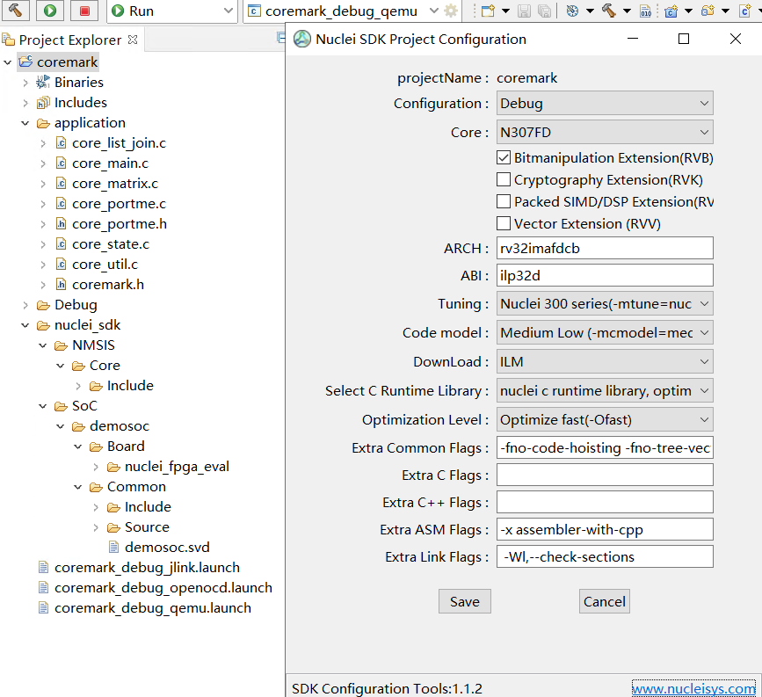Click the Extra Common Flags field

(x=605, y=447)
